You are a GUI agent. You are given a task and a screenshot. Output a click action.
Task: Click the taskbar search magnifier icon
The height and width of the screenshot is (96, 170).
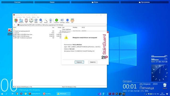click(x=6, y=94)
